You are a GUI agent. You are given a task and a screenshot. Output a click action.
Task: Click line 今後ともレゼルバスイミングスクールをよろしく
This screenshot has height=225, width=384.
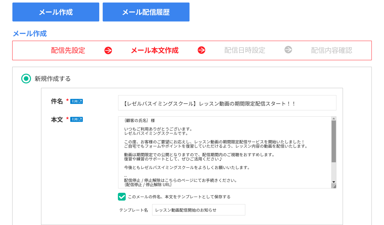coord(187,168)
